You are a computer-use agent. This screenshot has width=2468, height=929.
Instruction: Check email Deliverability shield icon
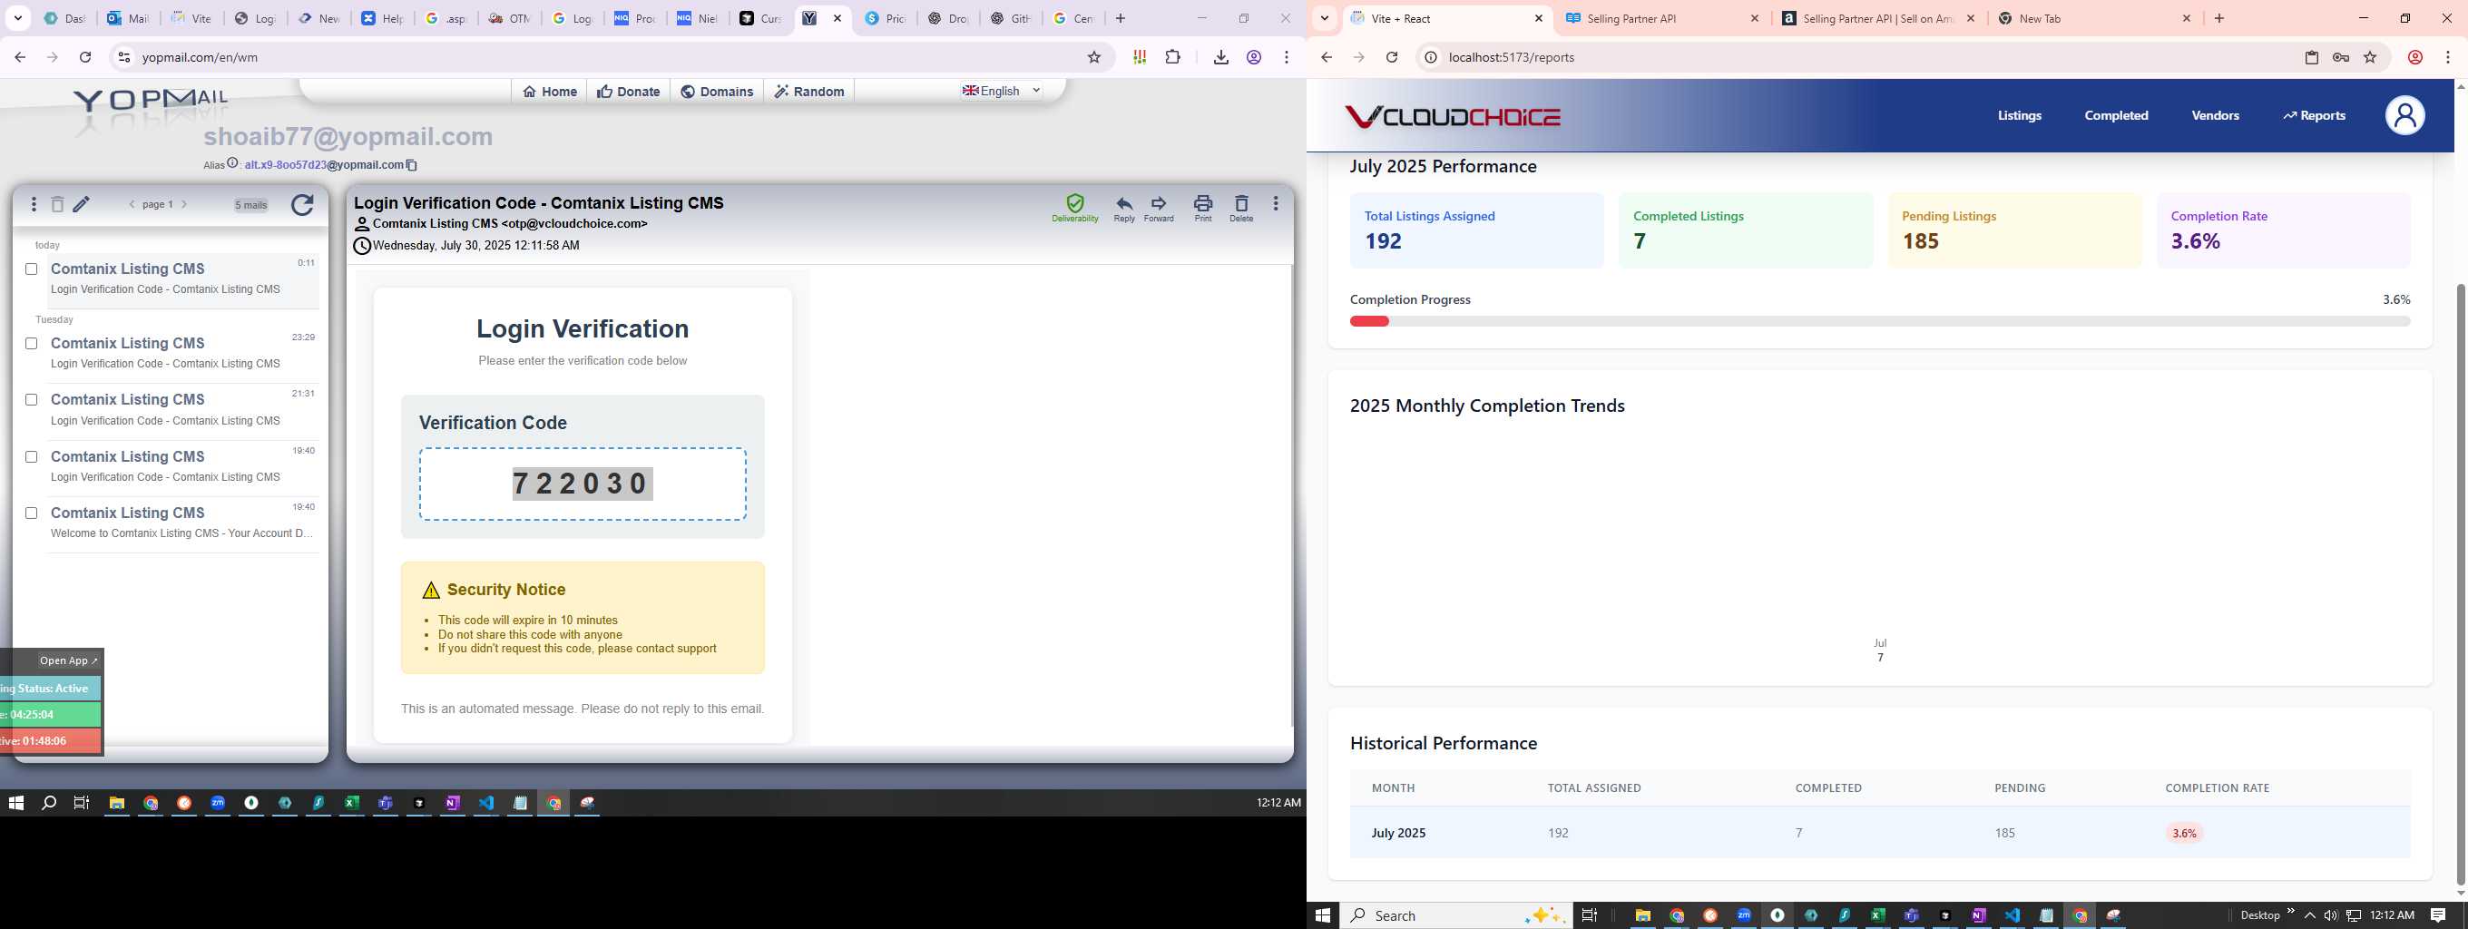click(1075, 208)
